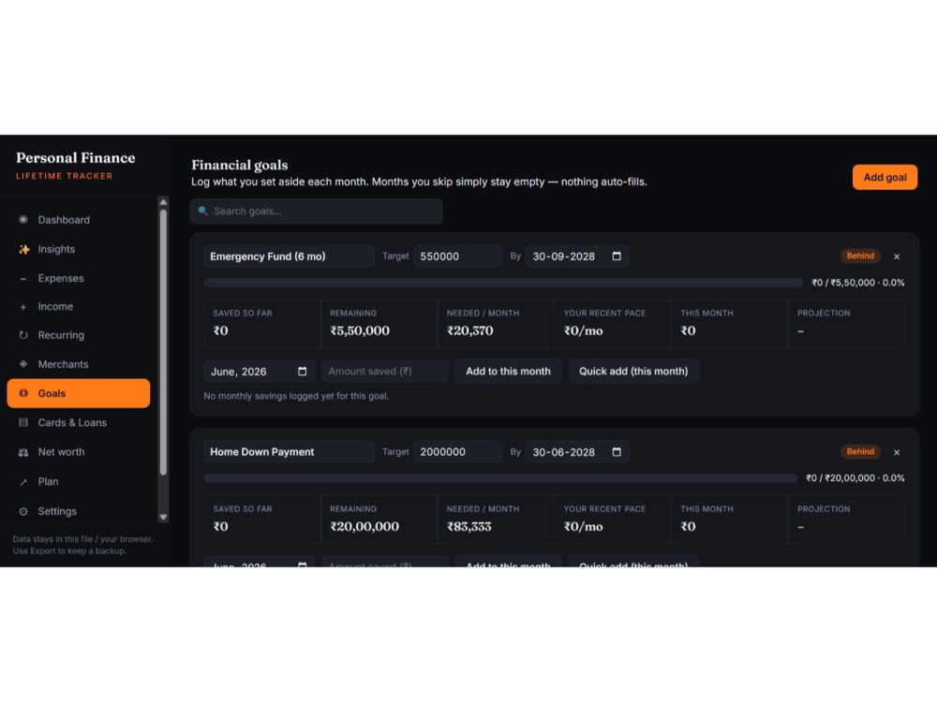Open Recurring in the sidebar
The height and width of the screenshot is (702, 937).
(79, 335)
